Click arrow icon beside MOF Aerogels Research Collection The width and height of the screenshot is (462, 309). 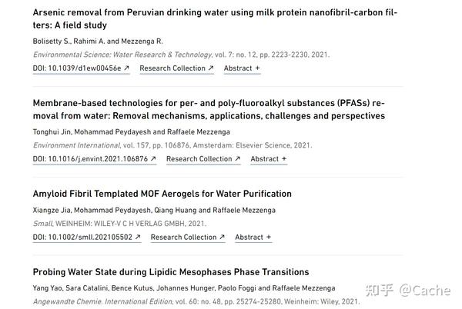pyautogui.click(x=223, y=238)
